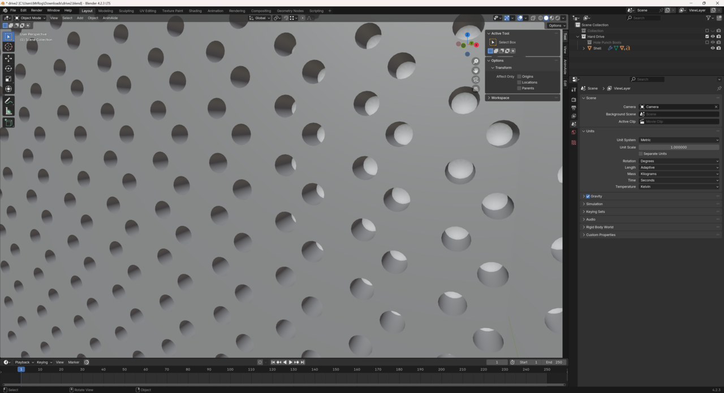Open the AnimAide header menu

(x=110, y=18)
